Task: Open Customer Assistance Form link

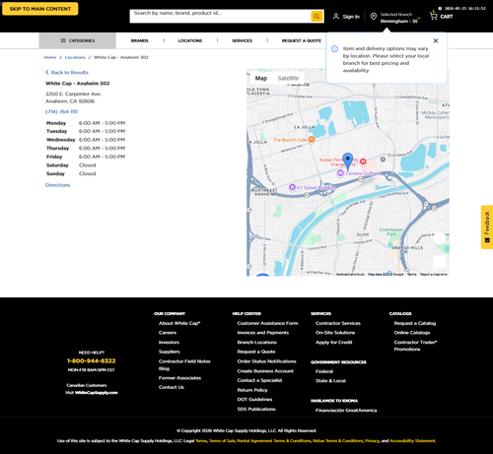Action: [x=267, y=323]
